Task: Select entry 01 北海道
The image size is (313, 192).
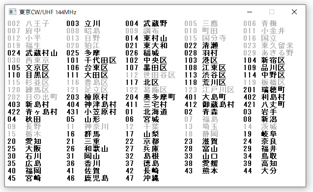Action: [146, 112]
